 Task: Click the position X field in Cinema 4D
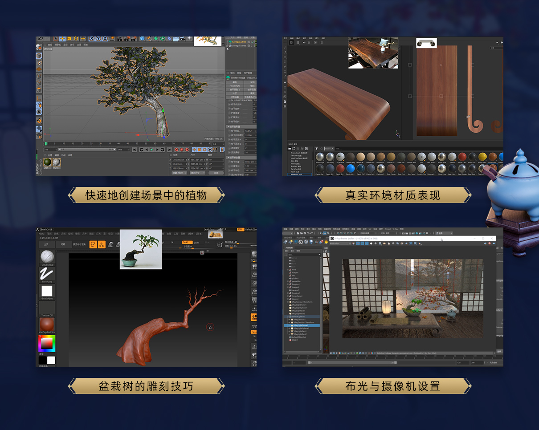tap(180, 160)
